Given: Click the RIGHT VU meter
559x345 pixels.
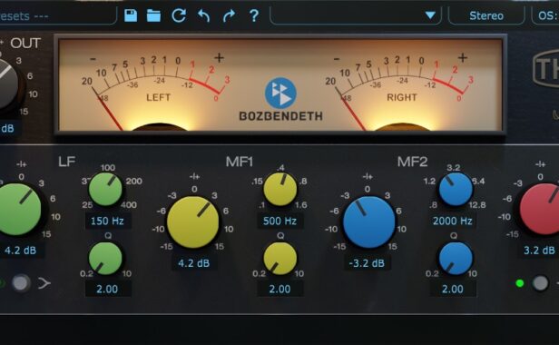Looking at the screenshot, I should pyautogui.click(x=401, y=91).
